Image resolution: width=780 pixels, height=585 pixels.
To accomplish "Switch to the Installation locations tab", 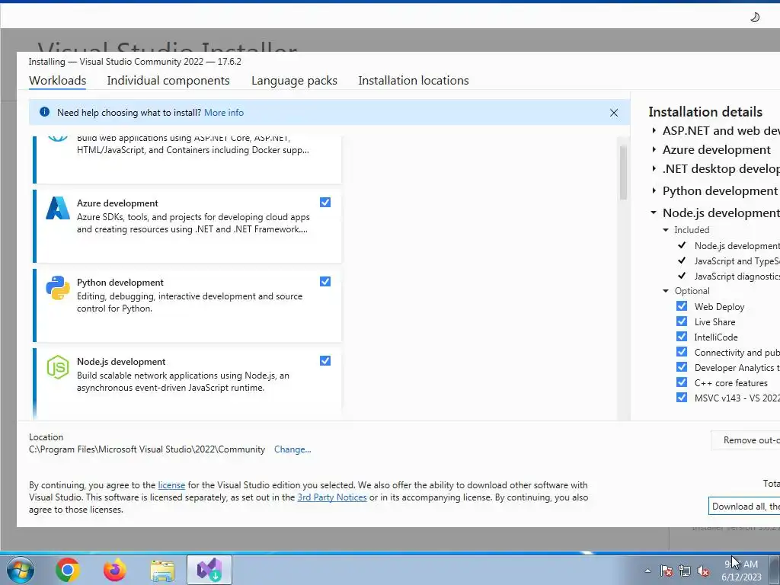I will [x=414, y=81].
